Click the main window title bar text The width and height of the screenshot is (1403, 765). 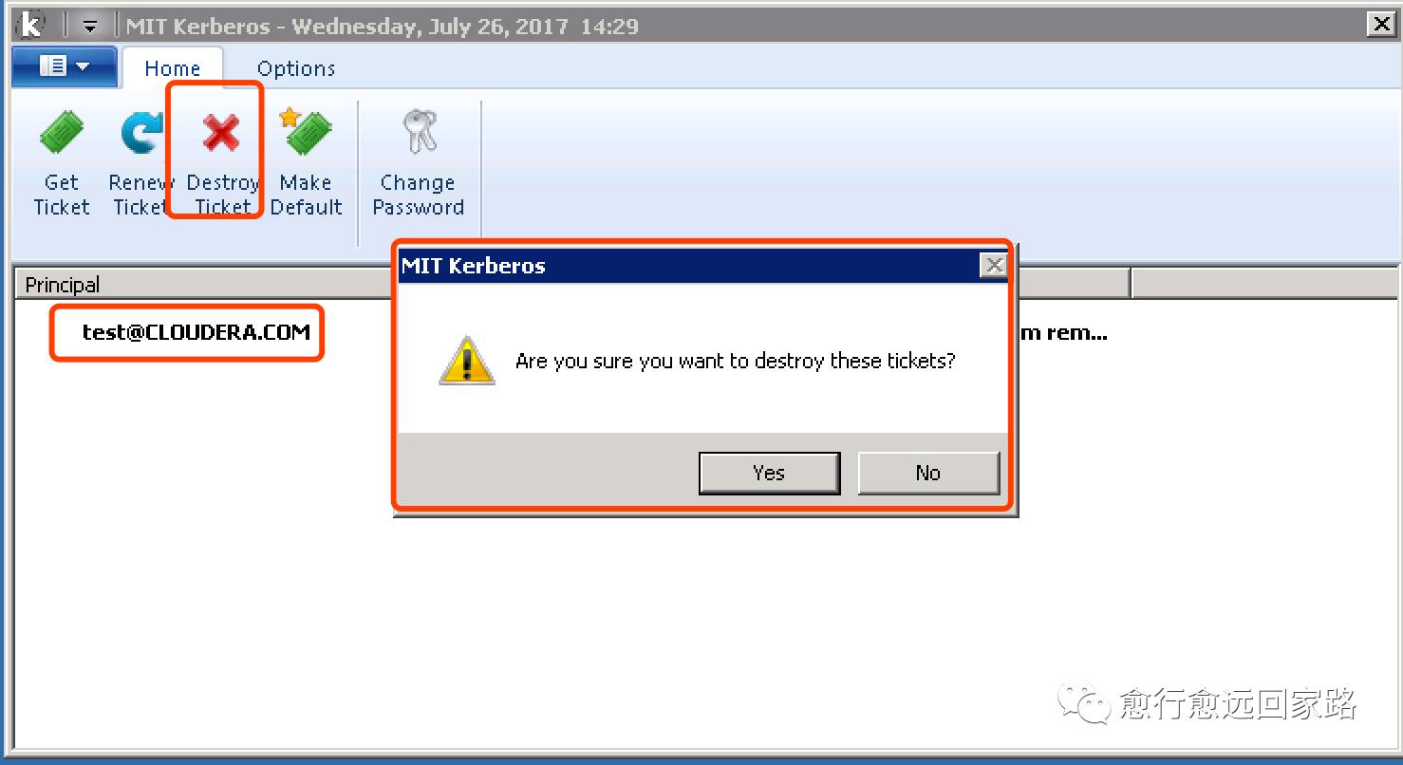[x=382, y=26]
